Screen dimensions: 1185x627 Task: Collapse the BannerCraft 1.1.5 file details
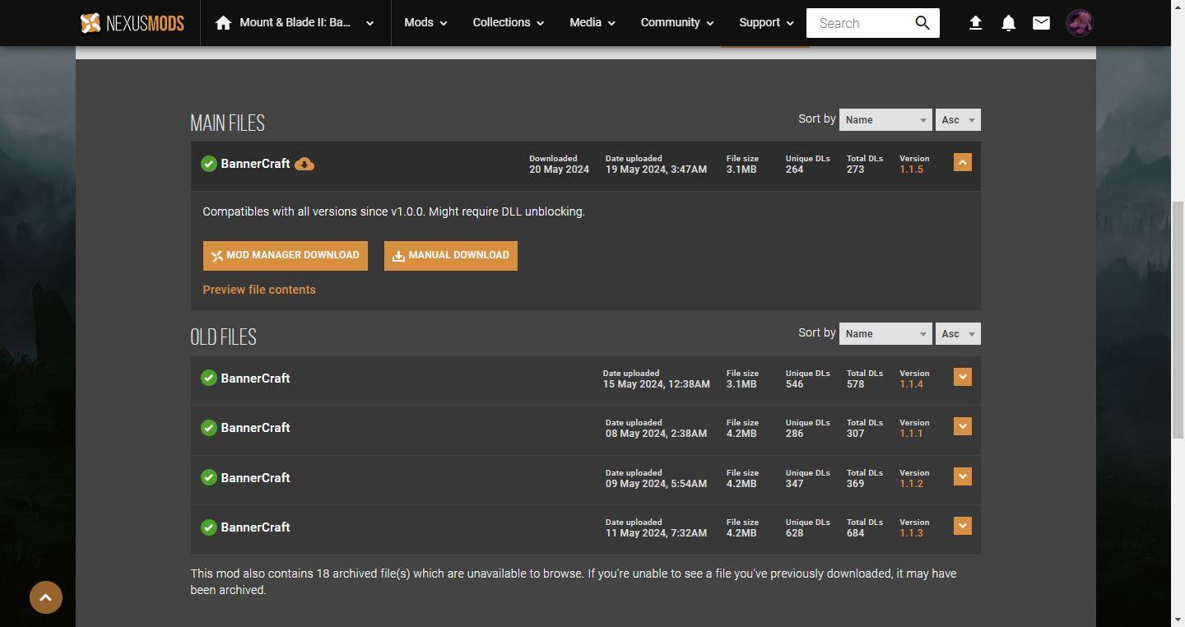[962, 162]
